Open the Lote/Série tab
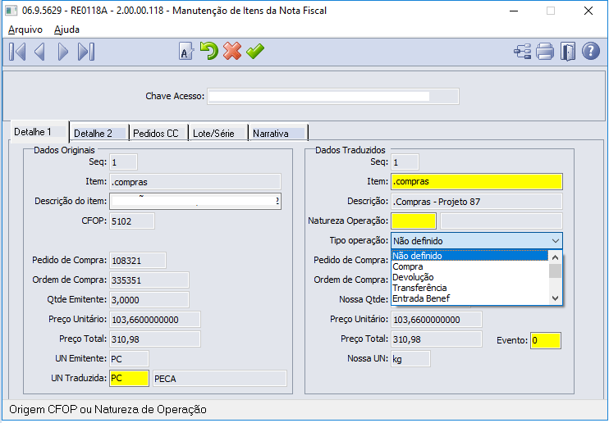Image resolution: width=609 pixels, height=423 pixels. [x=218, y=133]
